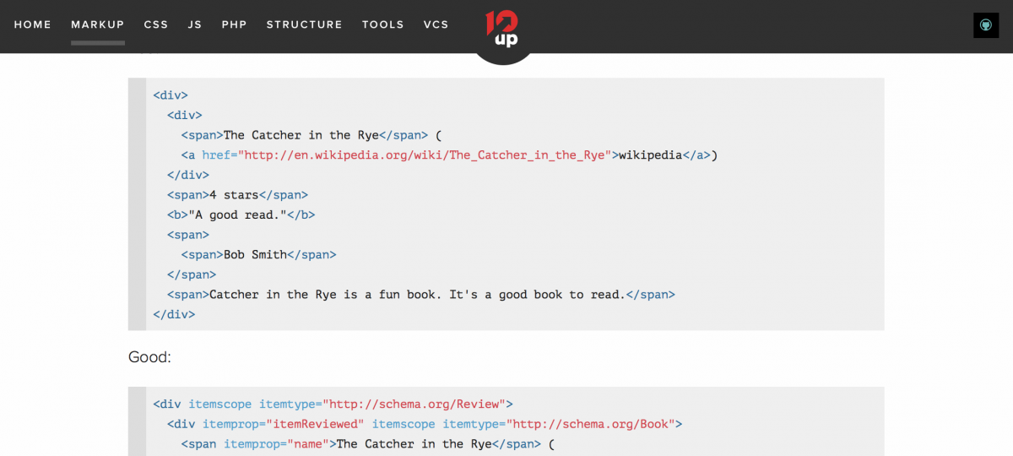
Task: Select the Markup navigation item
Action: click(98, 24)
